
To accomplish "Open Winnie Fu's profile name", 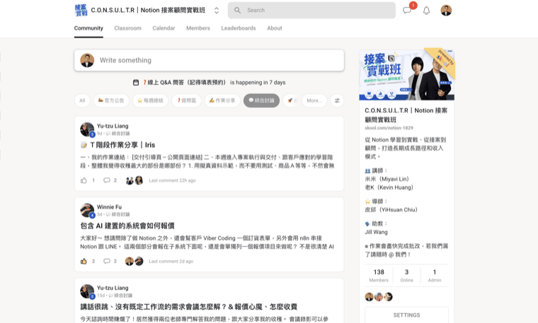I will point(109,207).
